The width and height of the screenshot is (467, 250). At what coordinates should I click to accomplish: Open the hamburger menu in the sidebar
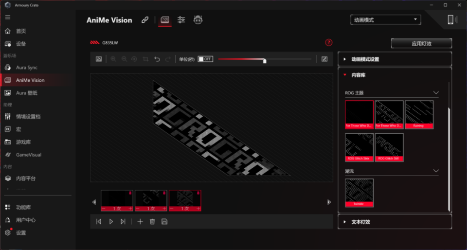(x=8, y=17)
